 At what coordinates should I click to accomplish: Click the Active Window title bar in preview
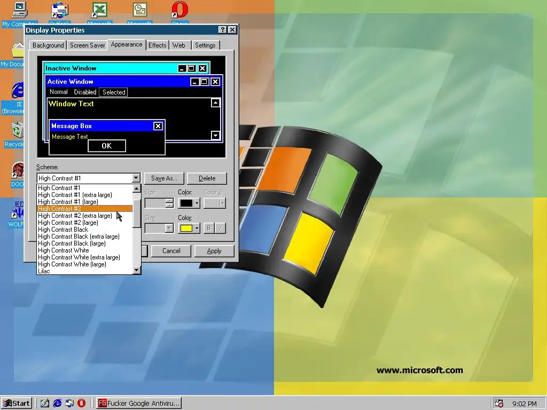134,82
